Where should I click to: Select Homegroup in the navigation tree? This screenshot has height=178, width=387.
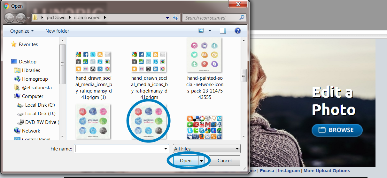(35, 79)
